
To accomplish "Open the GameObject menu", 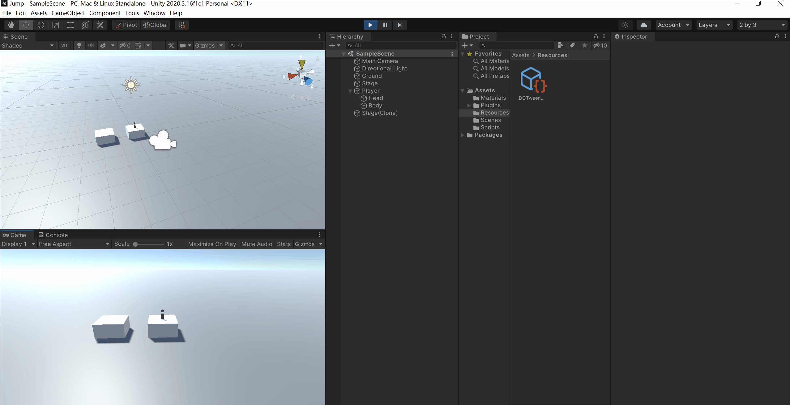I will pos(68,13).
